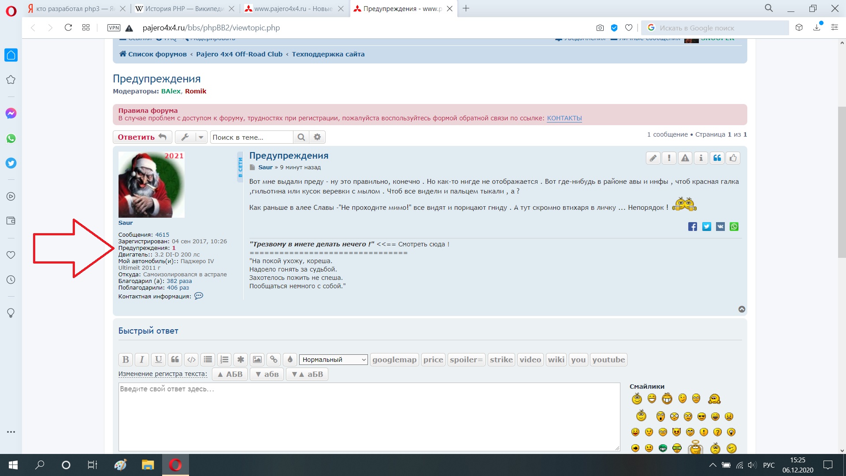
Task: Click the Ответить reply button
Action: coord(142,137)
